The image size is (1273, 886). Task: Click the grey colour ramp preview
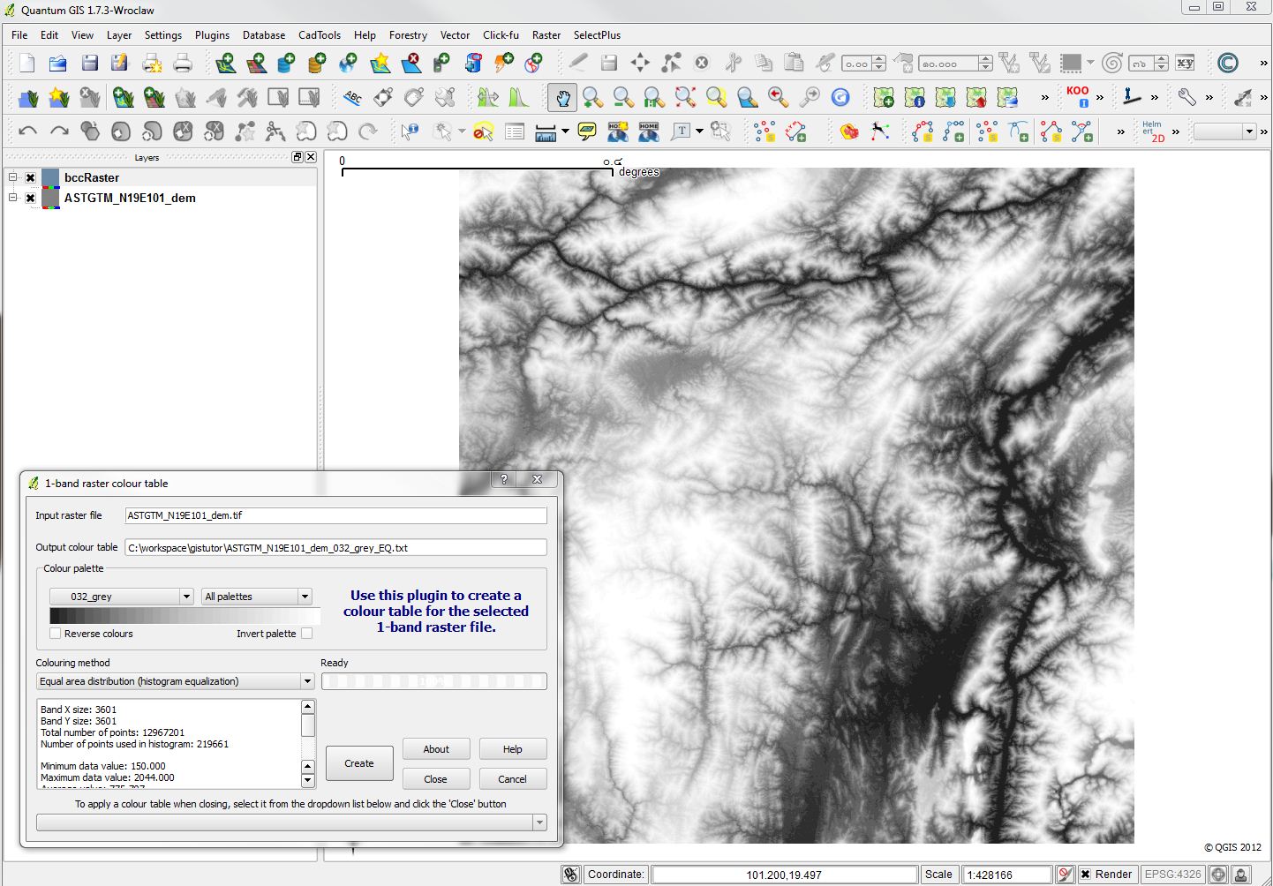(185, 615)
